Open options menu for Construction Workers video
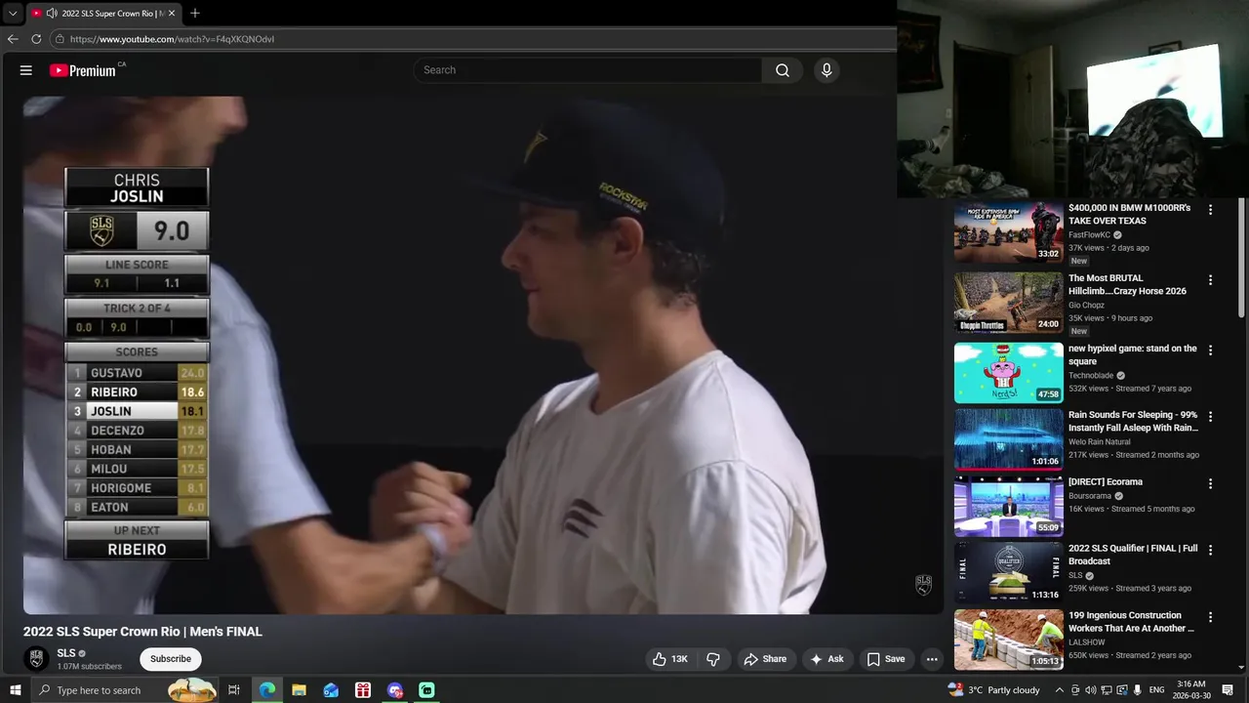The width and height of the screenshot is (1249, 703). (1210, 617)
